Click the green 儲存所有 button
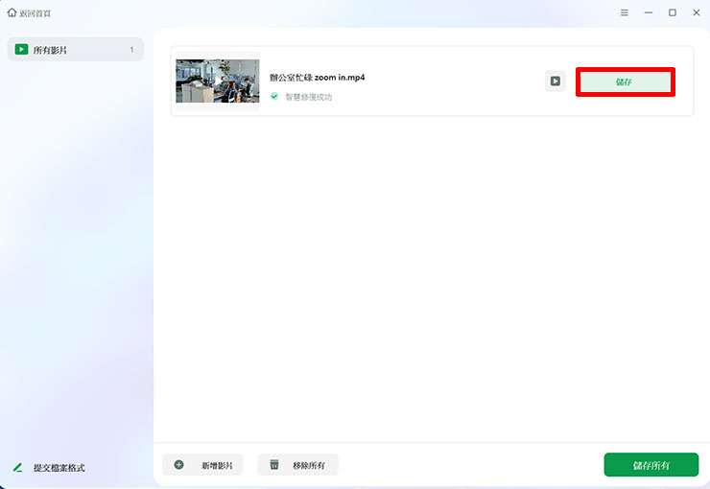Viewport: 710px width, 489px height. (x=651, y=465)
